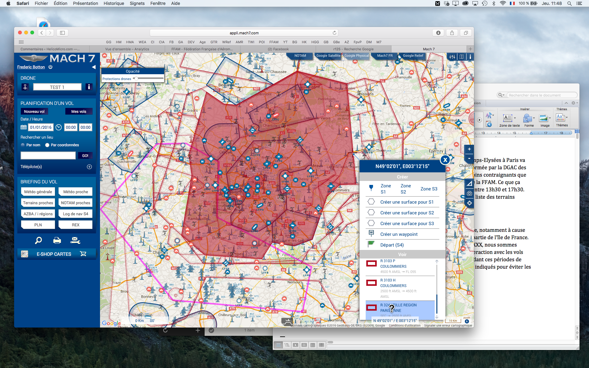Click the Rechercher un lieu text field

[x=48, y=156]
